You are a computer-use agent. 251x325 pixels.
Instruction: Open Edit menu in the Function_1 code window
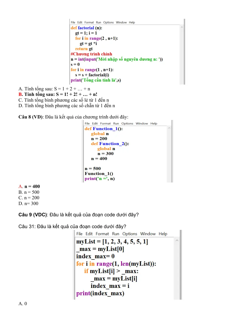[x=95, y=123]
